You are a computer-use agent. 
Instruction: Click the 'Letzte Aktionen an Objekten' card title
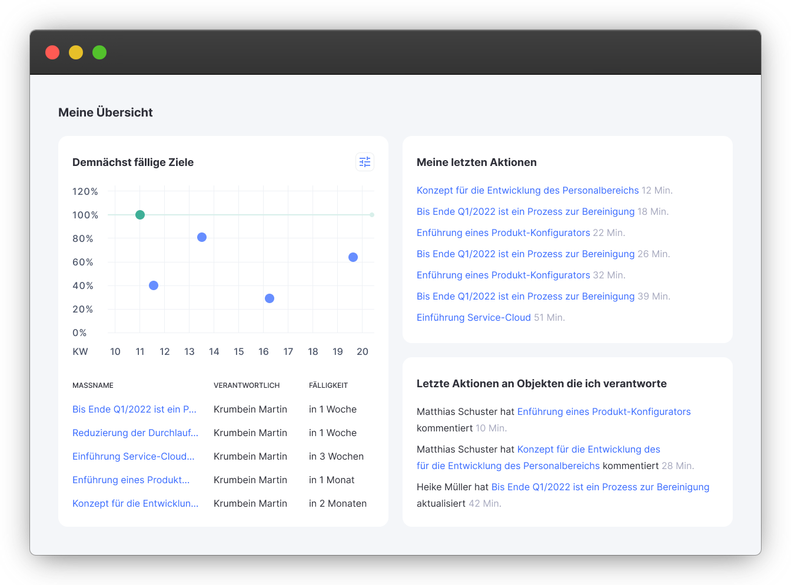pos(541,384)
